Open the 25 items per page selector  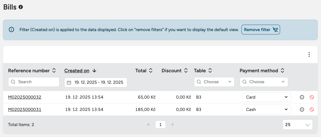click(297, 125)
